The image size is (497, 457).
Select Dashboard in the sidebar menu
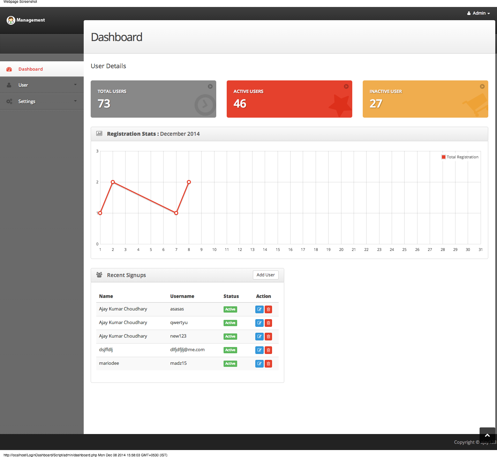(30, 69)
